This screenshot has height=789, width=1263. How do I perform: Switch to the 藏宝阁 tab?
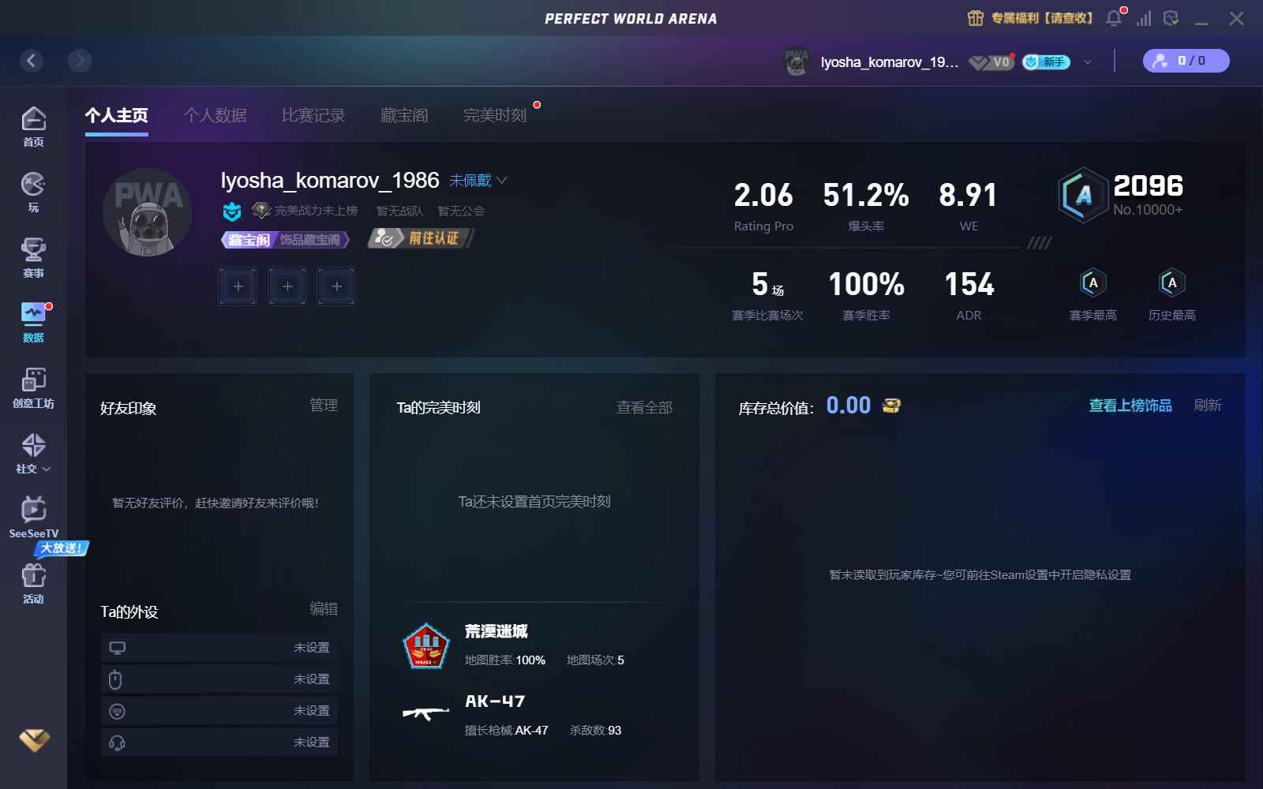pyautogui.click(x=404, y=116)
